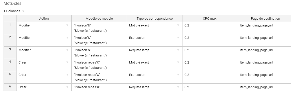The height and width of the screenshot is (95, 291).
Task: Open match type arrow for row 3 Requête large
Action: (x=178, y=50)
